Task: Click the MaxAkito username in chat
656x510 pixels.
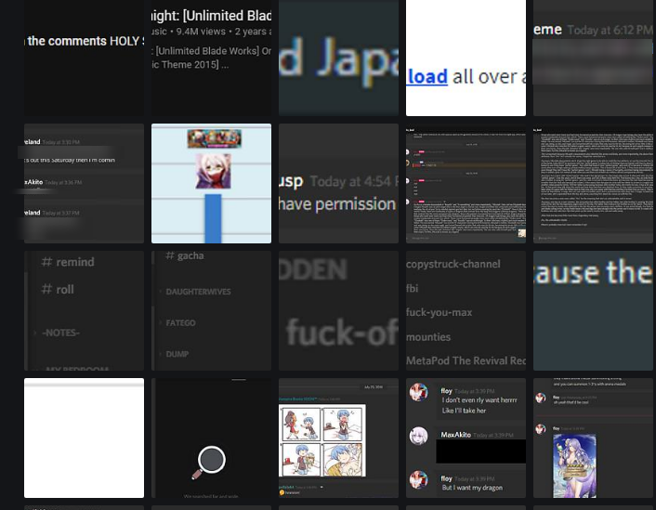Action: click(x=455, y=435)
